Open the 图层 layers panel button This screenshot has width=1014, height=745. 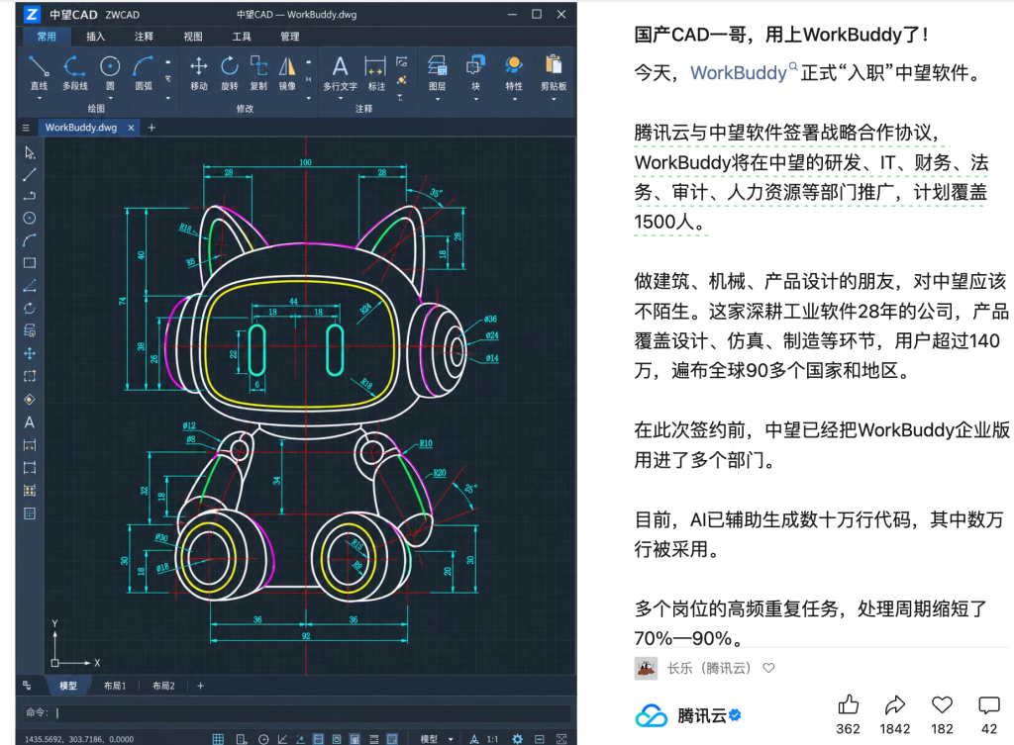pos(437,72)
